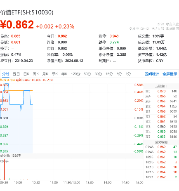
Task: Click the 累计净值 2.355 value
Action: (x=121, y=54)
